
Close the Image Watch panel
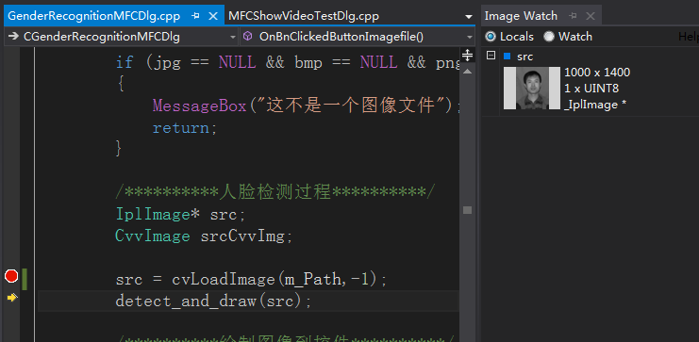pyautogui.click(x=591, y=16)
